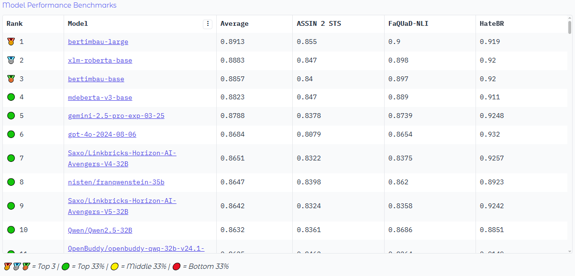The height and width of the screenshot is (276, 575).
Task: Sort by the Model column header
Action: tap(78, 23)
